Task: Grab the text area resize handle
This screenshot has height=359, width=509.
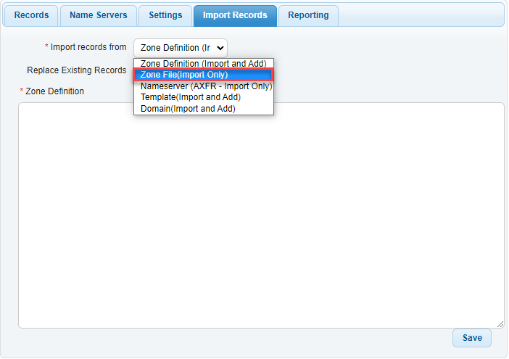Action: [x=500, y=324]
